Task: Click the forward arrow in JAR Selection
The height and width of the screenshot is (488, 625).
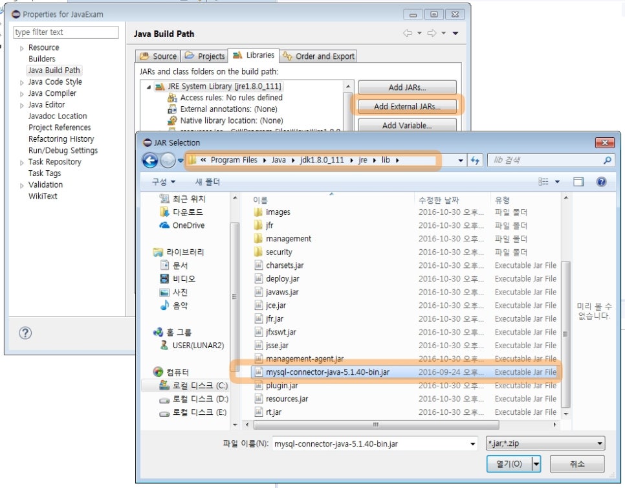Action: coord(168,161)
